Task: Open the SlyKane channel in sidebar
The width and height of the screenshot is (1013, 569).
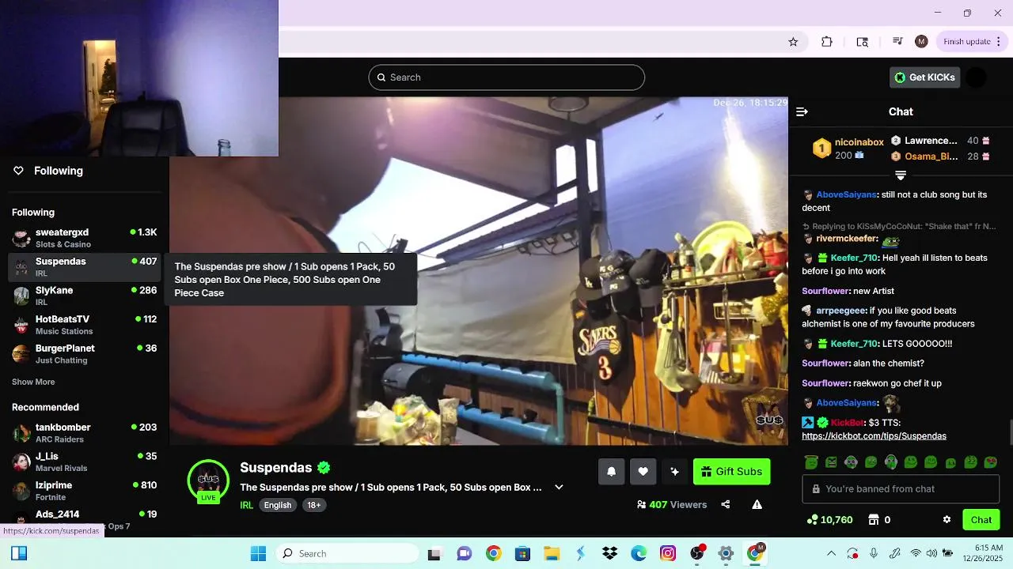Action: (85, 296)
